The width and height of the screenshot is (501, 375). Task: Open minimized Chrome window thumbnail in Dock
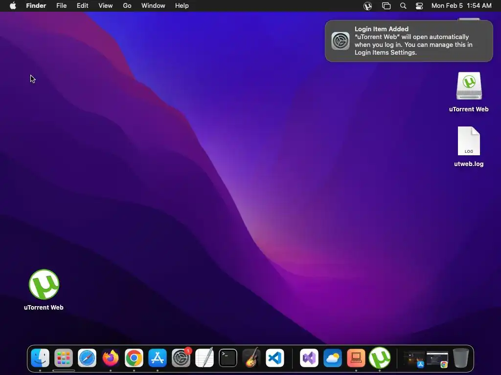tap(437, 359)
